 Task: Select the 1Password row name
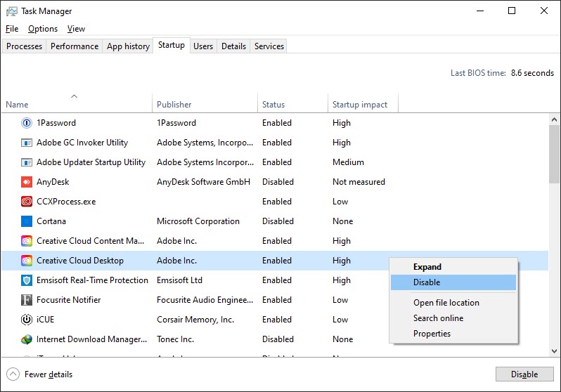[56, 123]
